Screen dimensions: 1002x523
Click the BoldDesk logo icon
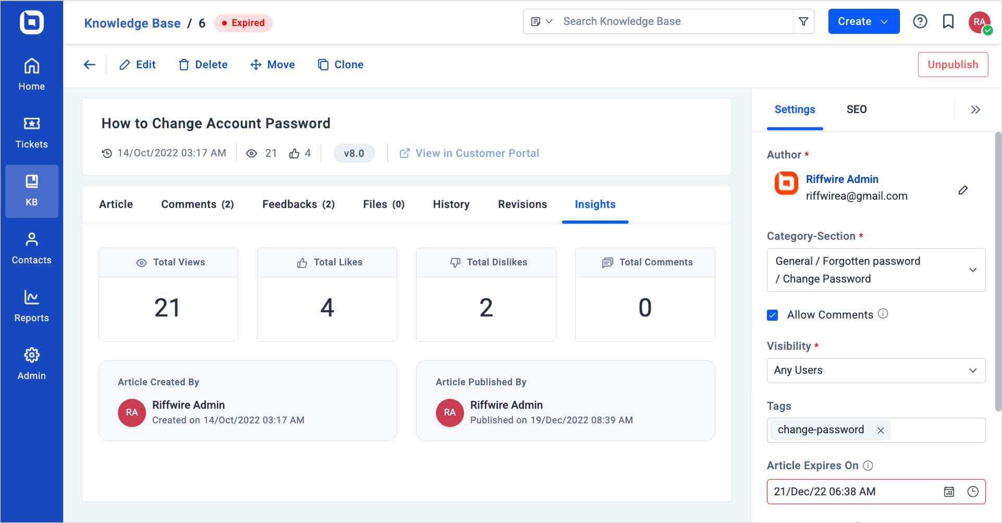[31, 22]
